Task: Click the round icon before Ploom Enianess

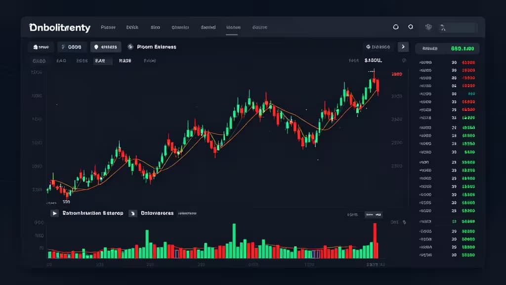Action: tap(130, 47)
